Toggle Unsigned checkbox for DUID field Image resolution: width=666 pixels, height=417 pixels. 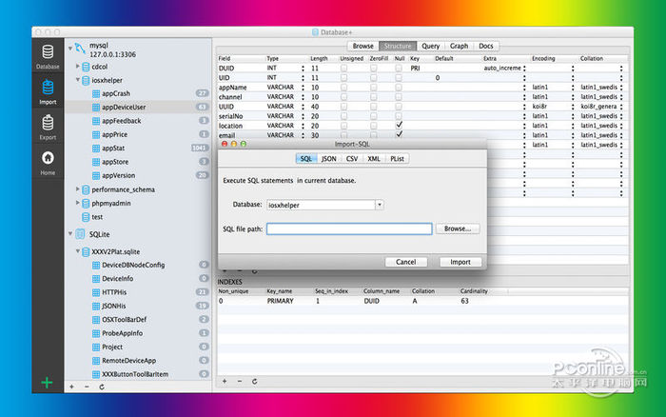(343, 69)
